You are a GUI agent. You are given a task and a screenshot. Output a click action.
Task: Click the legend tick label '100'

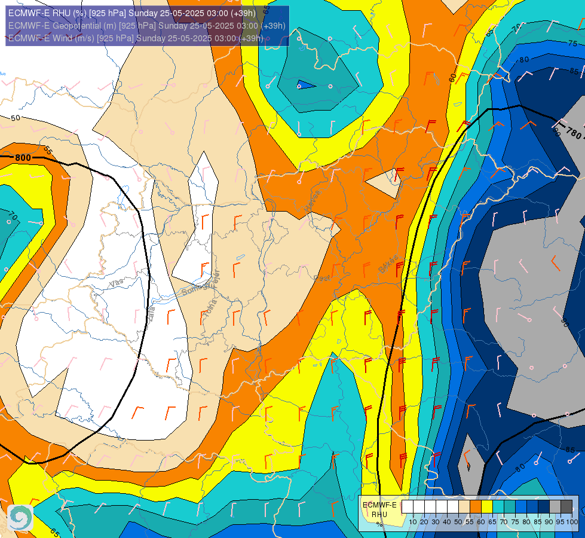tap(572, 522)
